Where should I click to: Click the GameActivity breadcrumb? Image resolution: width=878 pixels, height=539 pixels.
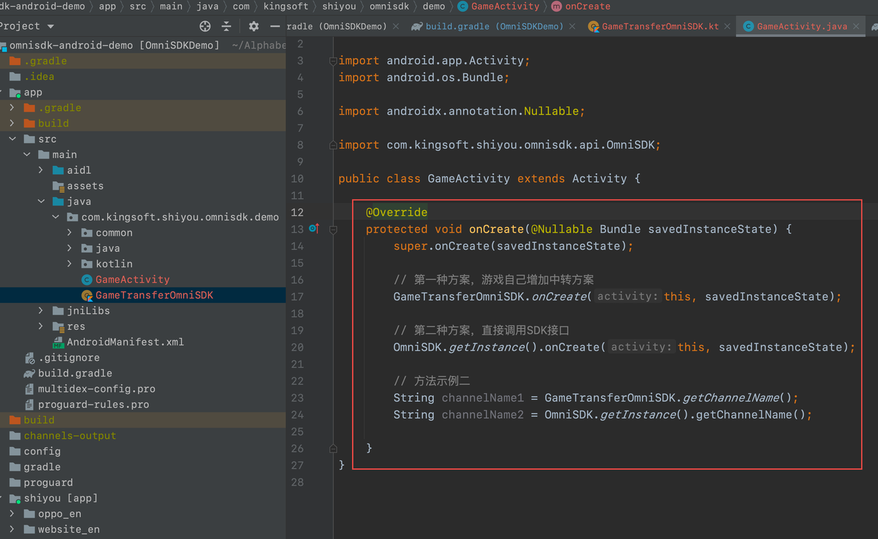click(499, 6)
